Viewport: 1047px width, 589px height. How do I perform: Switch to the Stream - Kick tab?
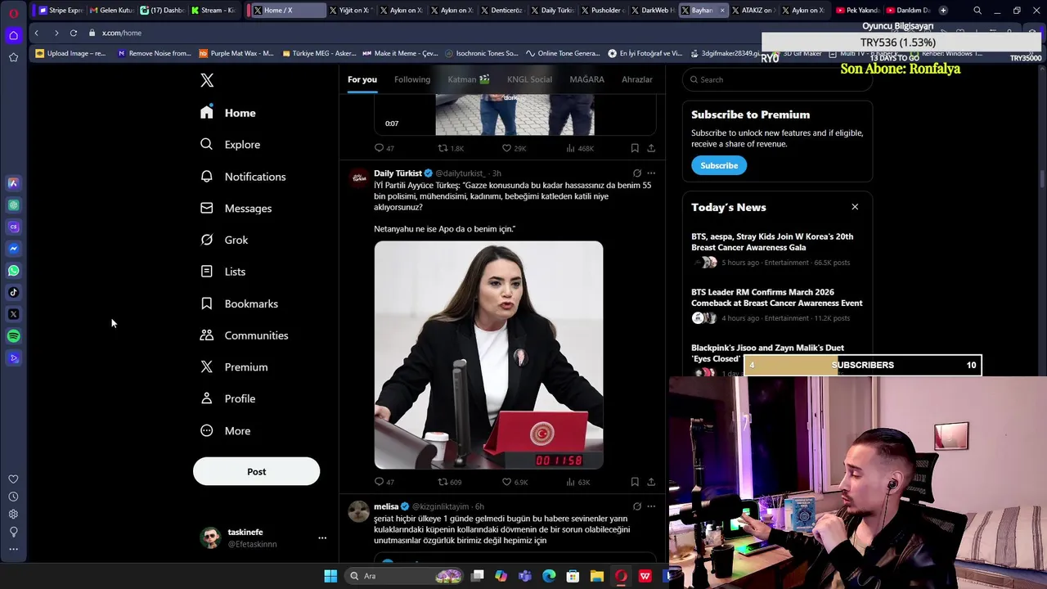pos(213,10)
